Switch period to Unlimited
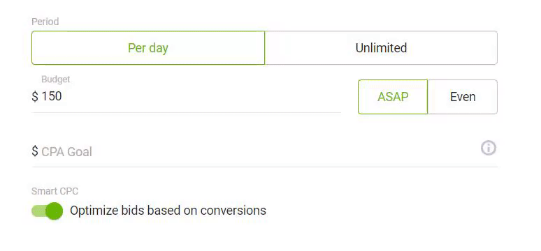The image size is (541, 251). coord(381,48)
